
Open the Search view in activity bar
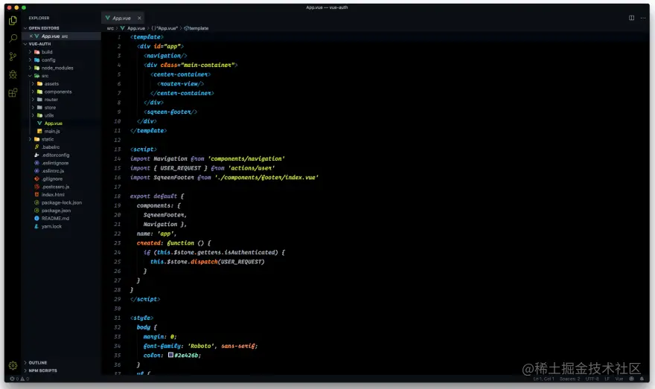13,38
